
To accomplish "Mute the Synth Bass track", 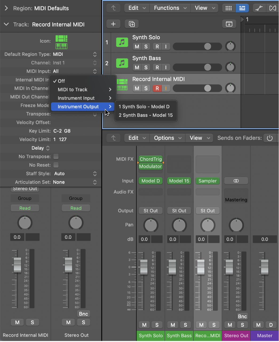I will coord(137,67).
